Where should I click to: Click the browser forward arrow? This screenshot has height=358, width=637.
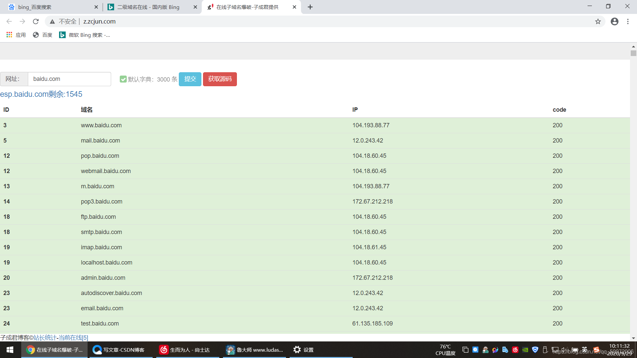(x=22, y=22)
